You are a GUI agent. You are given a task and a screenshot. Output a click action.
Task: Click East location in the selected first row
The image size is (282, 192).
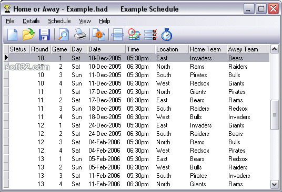(x=162, y=58)
